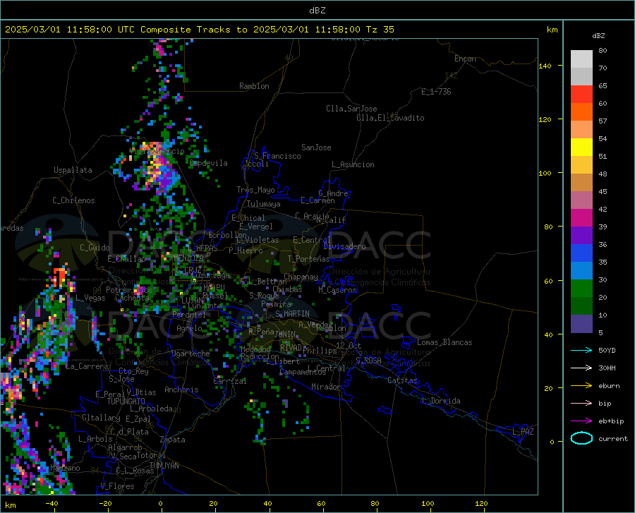Click the 'Mirador' place label

[x=325, y=387]
